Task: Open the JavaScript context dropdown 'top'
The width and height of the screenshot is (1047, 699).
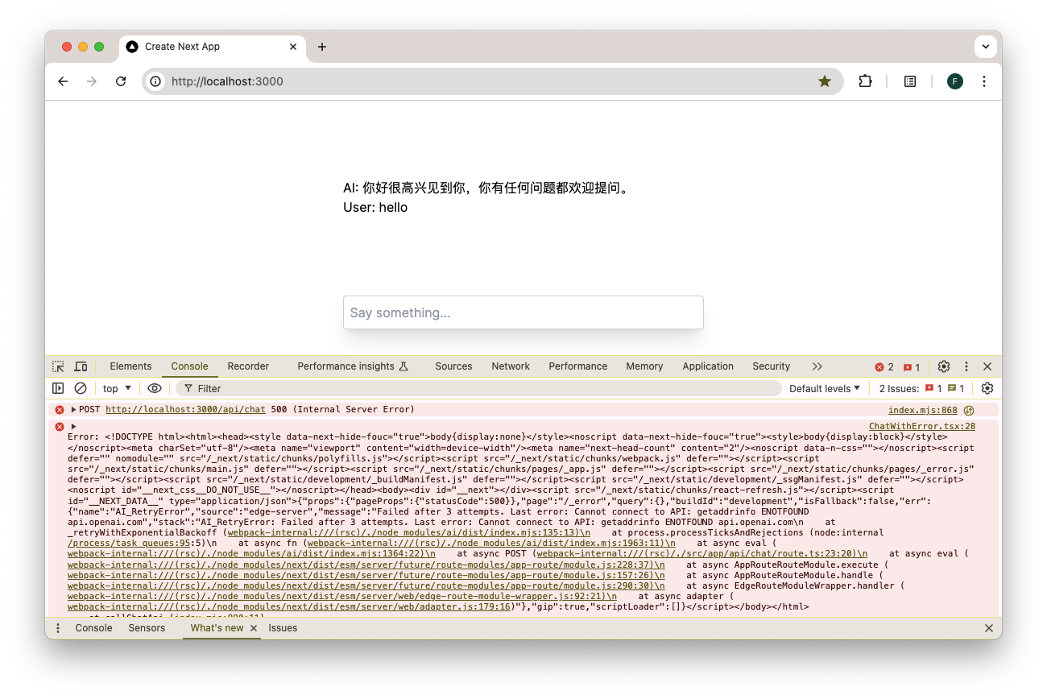Action: click(117, 388)
